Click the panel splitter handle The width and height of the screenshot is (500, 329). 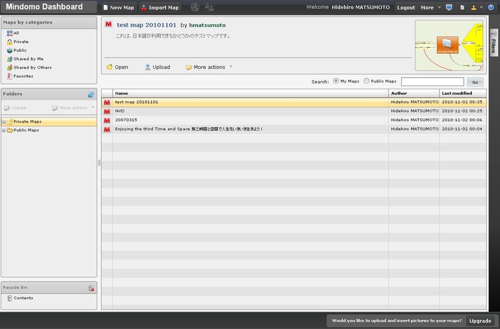[x=99, y=163]
